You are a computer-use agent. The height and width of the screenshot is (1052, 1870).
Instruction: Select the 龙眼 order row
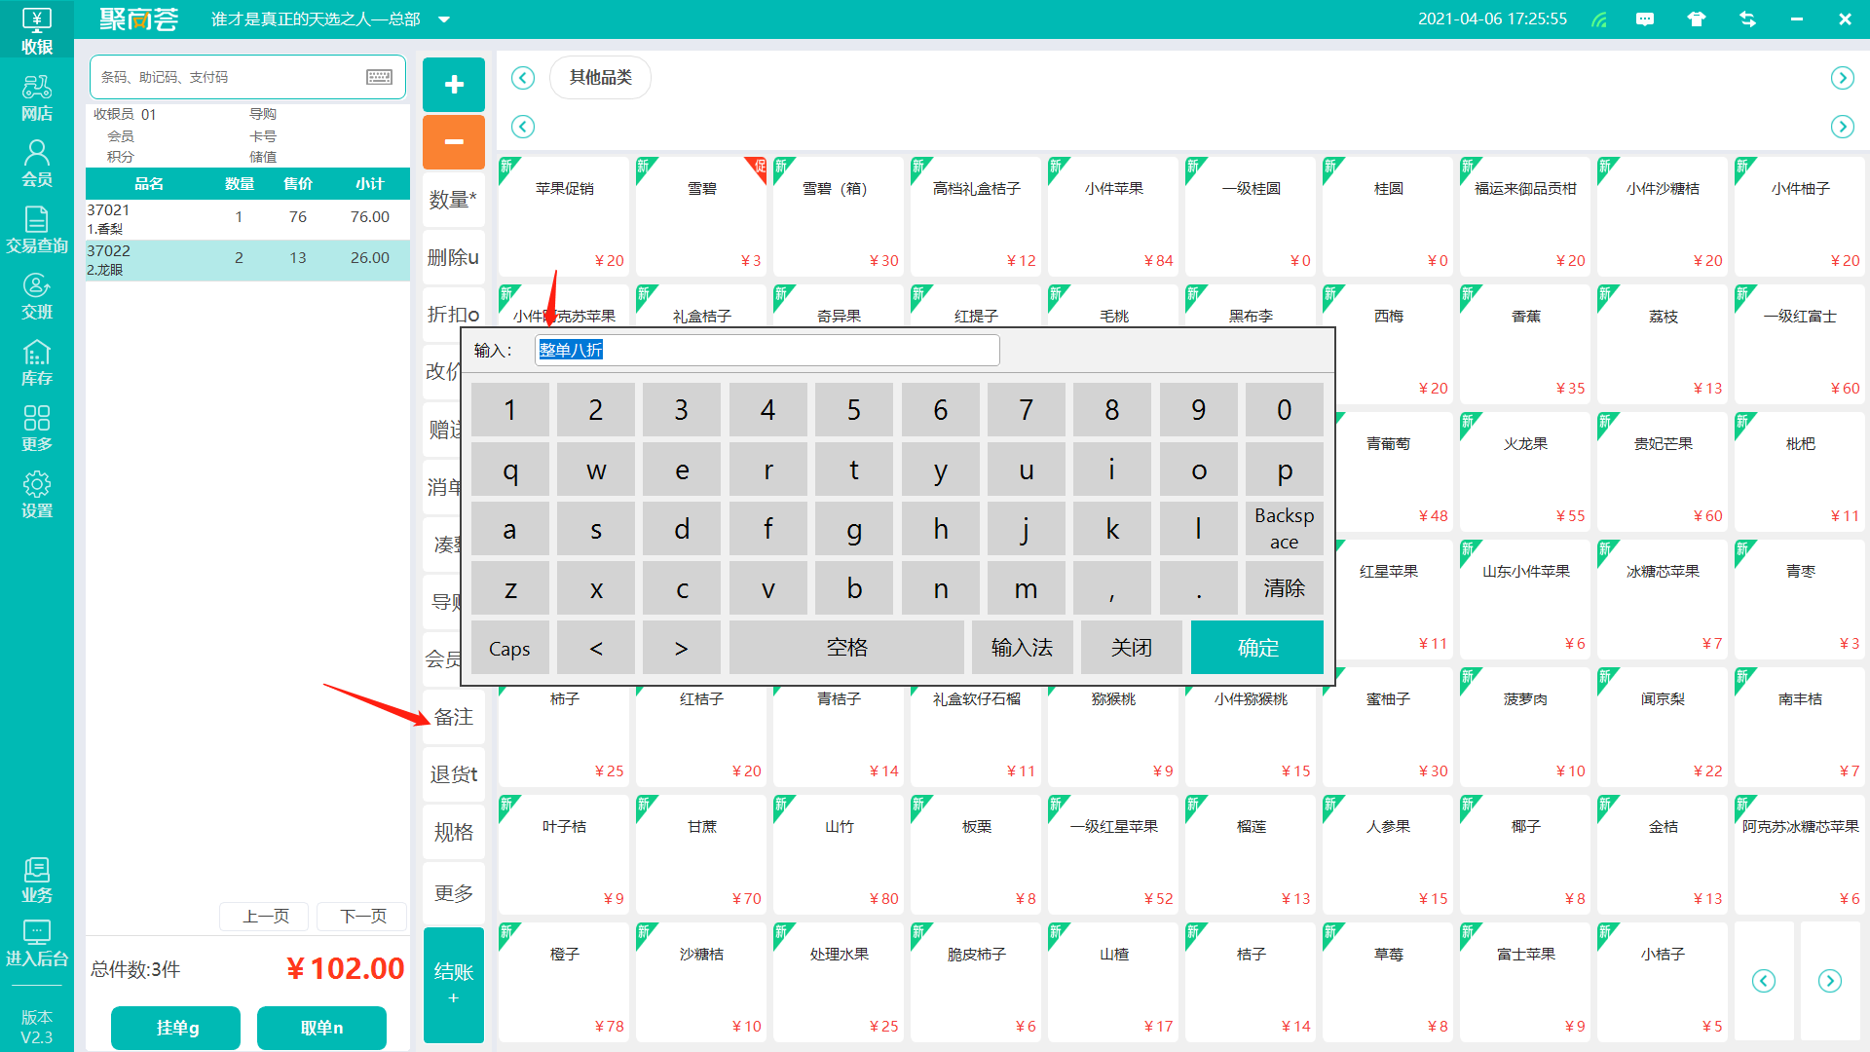pos(247,260)
